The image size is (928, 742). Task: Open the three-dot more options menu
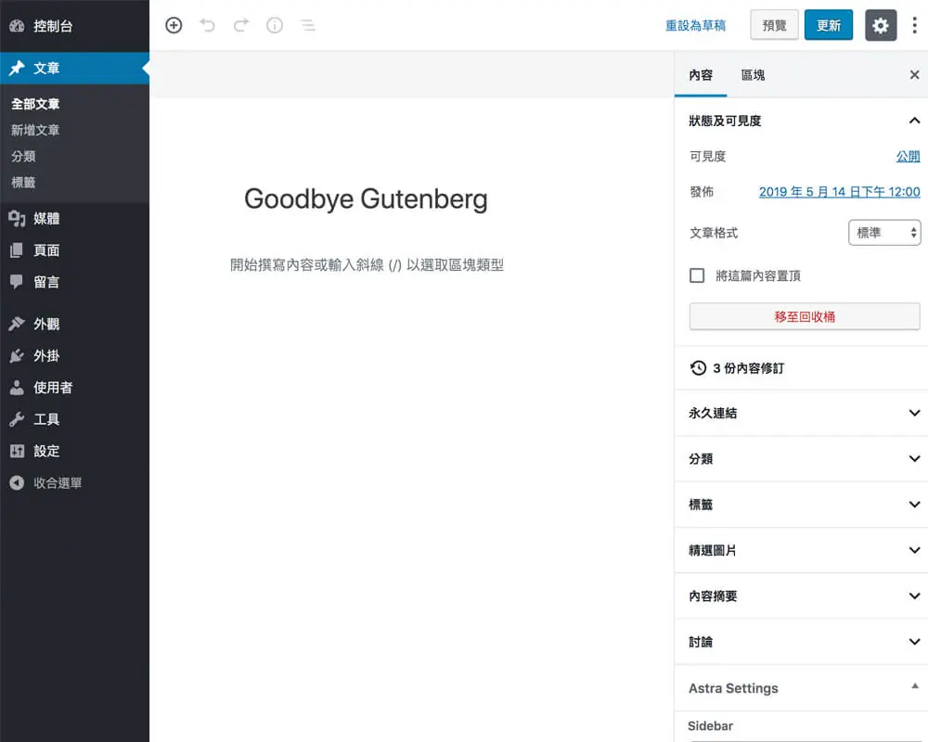[914, 25]
